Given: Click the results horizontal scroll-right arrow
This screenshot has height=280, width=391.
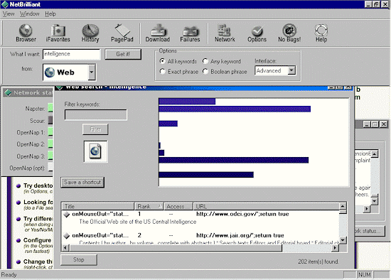Looking at the screenshot, I should [336, 248].
